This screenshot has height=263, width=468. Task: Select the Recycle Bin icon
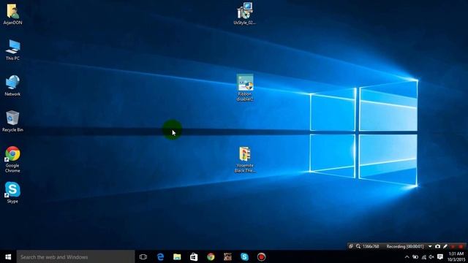[12, 121]
